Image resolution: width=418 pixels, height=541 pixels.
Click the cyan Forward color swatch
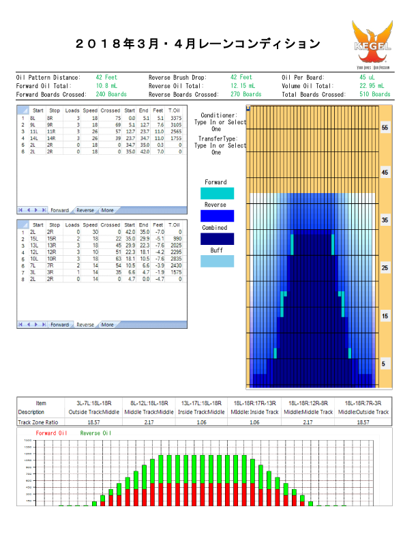tap(215, 194)
